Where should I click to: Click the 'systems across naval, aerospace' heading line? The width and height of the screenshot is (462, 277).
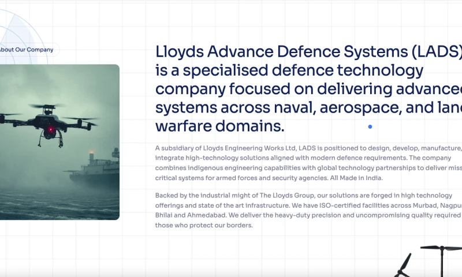tap(308, 107)
